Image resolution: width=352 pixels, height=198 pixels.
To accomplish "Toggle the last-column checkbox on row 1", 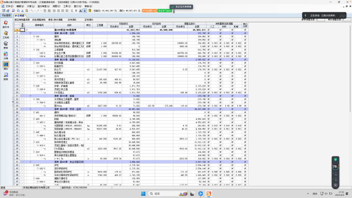I will pyautogui.click(x=245, y=30).
